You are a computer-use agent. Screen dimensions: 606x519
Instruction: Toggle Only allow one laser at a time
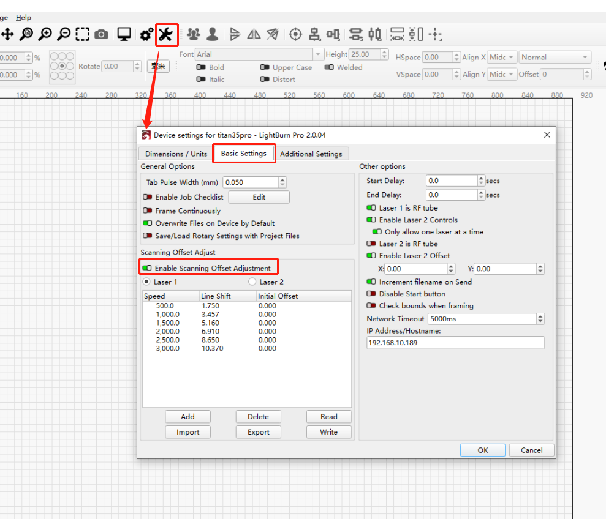pos(377,232)
